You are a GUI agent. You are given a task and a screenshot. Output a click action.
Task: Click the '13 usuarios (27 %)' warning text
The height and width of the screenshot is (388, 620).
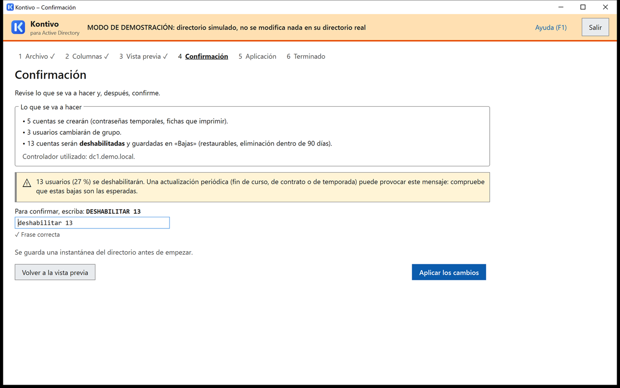coord(260,187)
